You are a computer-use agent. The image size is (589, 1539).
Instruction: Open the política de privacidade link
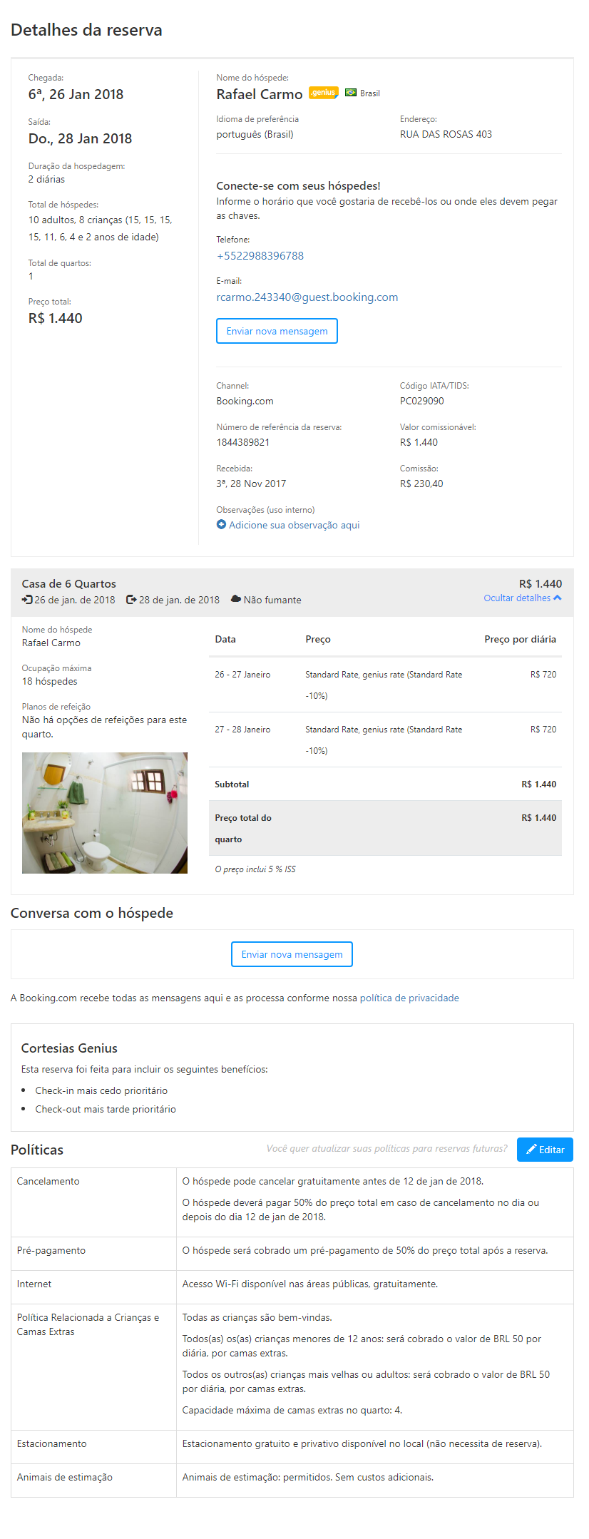(409, 998)
